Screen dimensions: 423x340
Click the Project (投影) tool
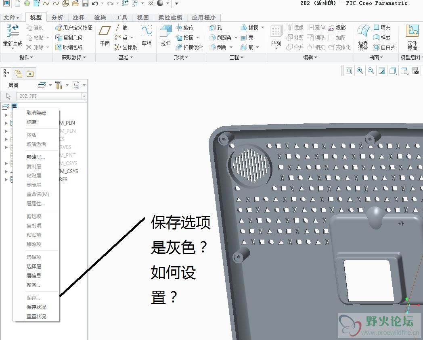(x=337, y=27)
